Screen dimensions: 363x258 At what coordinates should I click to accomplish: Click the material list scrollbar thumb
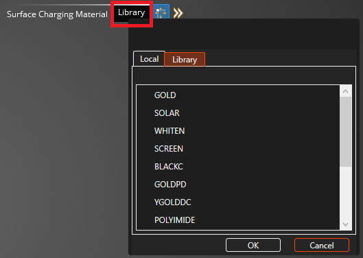pos(345,132)
